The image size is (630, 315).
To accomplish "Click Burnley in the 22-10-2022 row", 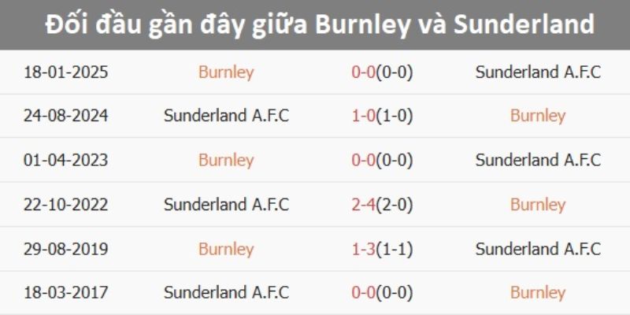I will pyautogui.click(x=538, y=205).
